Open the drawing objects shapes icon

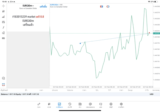pyautogui.click(x=3, y=33)
